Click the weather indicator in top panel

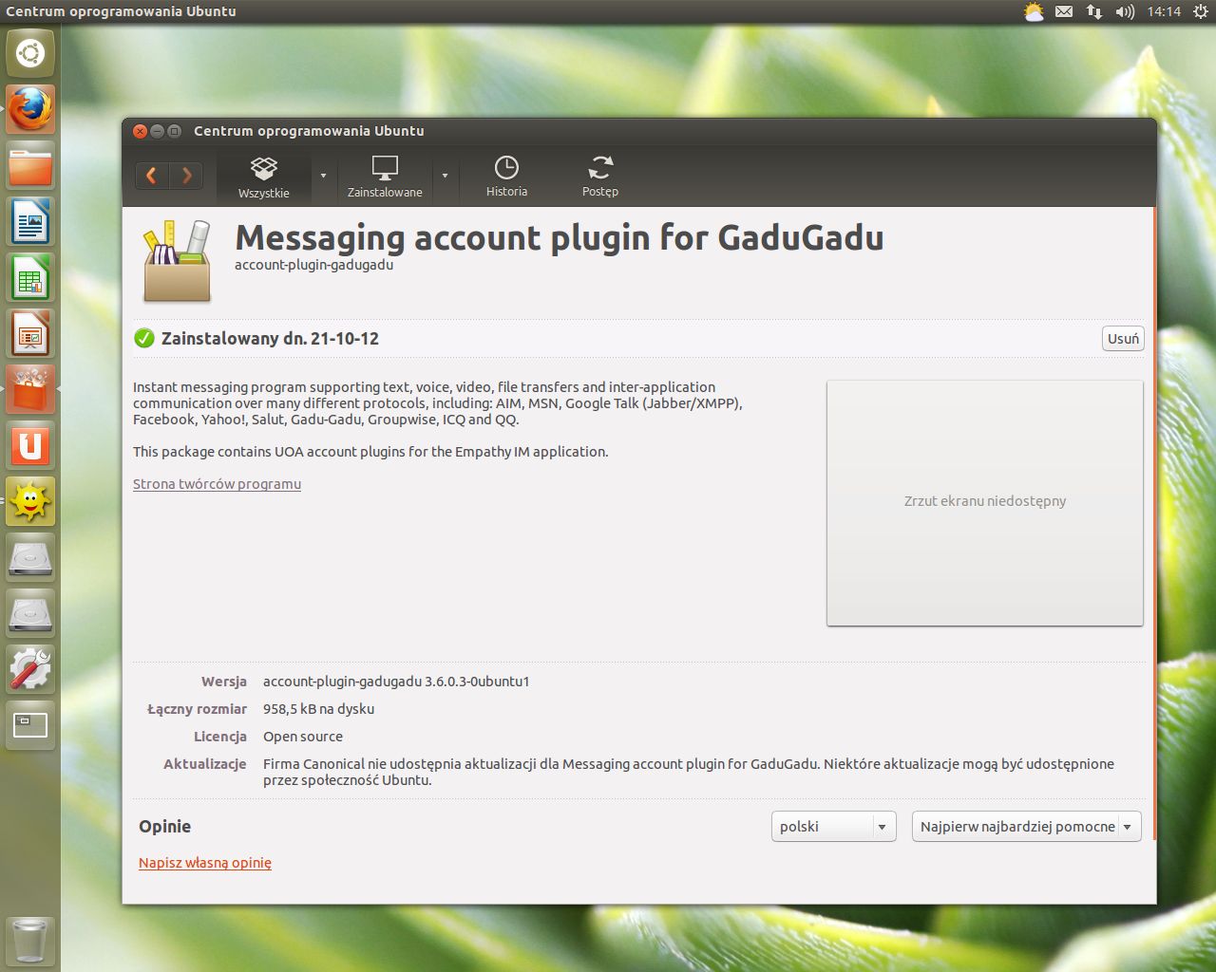1034,11
